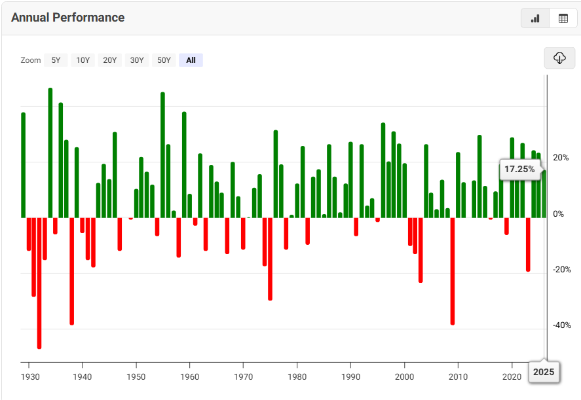This screenshot has height=400, width=581.
Task: Zoom the chart to 30Y
Action: coord(136,60)
